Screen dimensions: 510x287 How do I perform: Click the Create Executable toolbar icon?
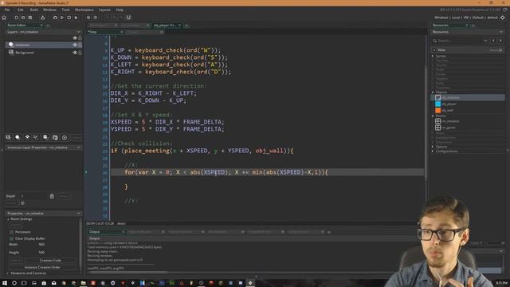pos(42,18)
